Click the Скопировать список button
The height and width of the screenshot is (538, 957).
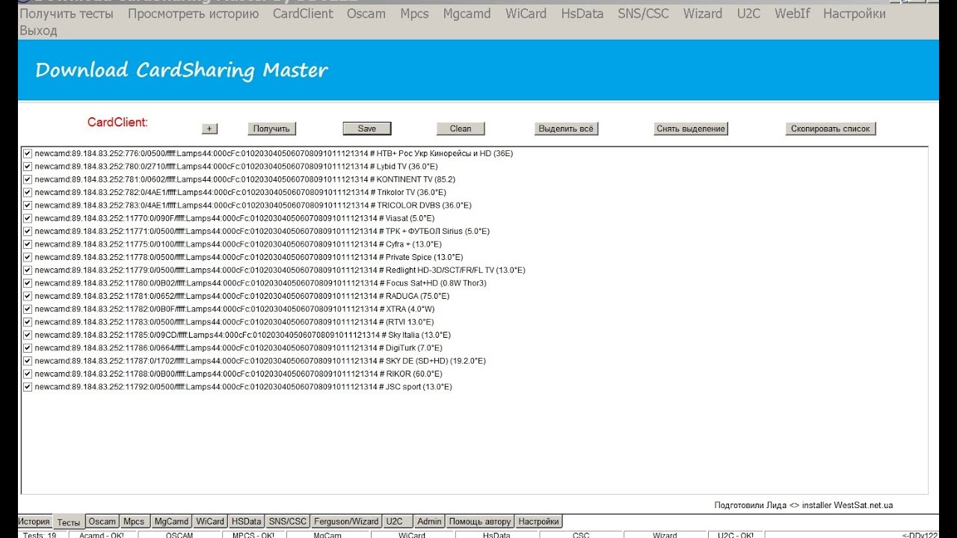click(831, 129)
